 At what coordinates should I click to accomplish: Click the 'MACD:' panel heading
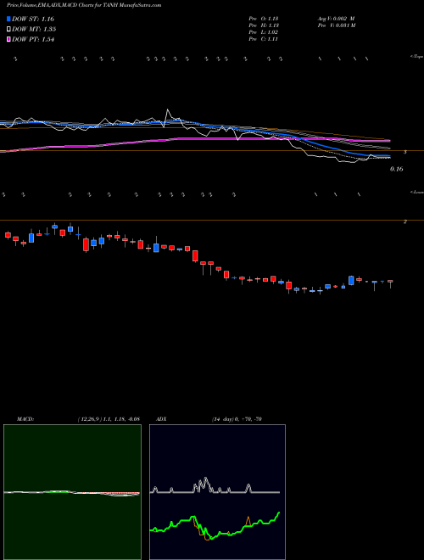tap(25, 419)
